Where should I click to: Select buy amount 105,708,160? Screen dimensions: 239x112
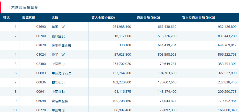(x=122, y=101)
